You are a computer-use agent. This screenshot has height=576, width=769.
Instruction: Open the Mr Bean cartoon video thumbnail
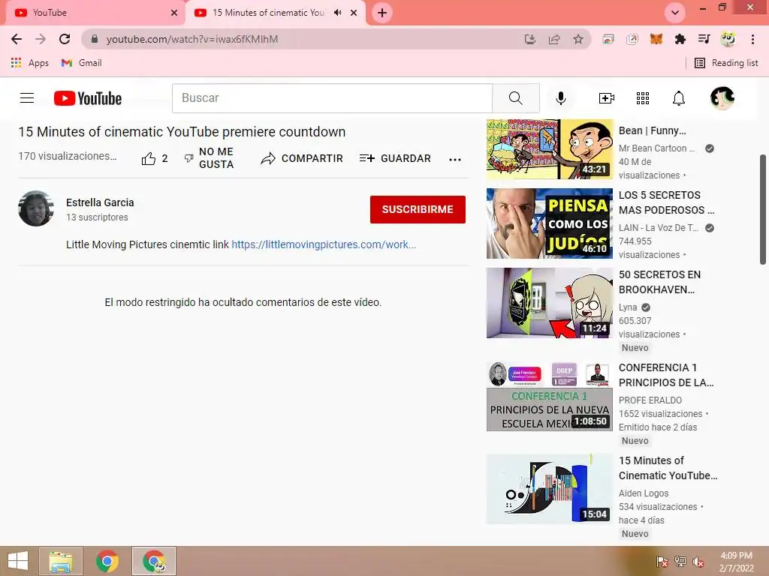point(549,149)
